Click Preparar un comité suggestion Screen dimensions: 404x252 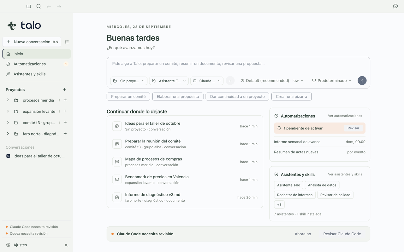pos(128,96)
